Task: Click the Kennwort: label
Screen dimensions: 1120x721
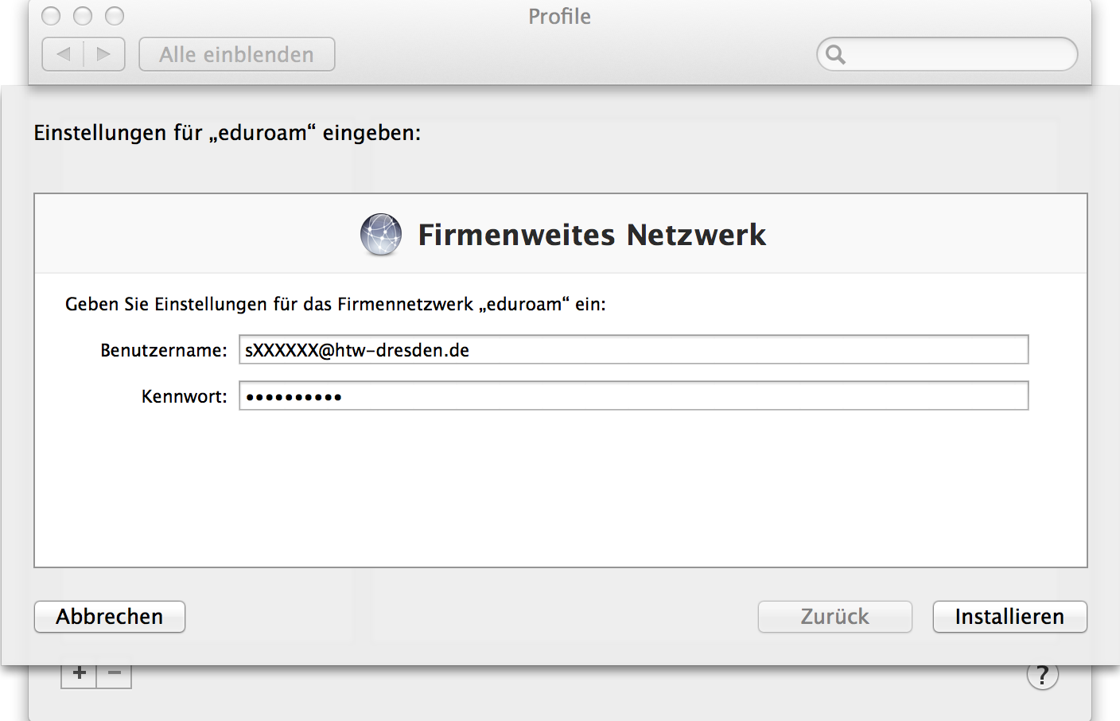Action: point(185,396)
